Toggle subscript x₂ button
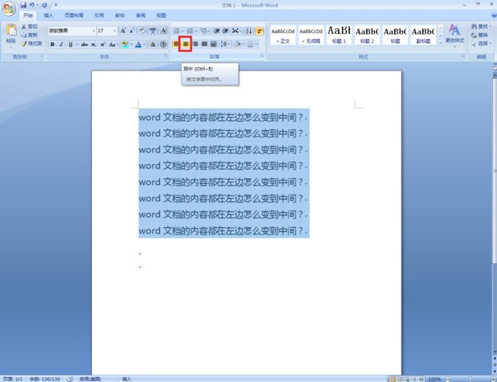 (94, 45)
